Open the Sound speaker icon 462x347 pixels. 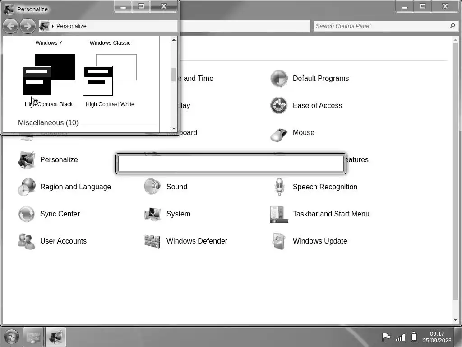coord(152,187)
